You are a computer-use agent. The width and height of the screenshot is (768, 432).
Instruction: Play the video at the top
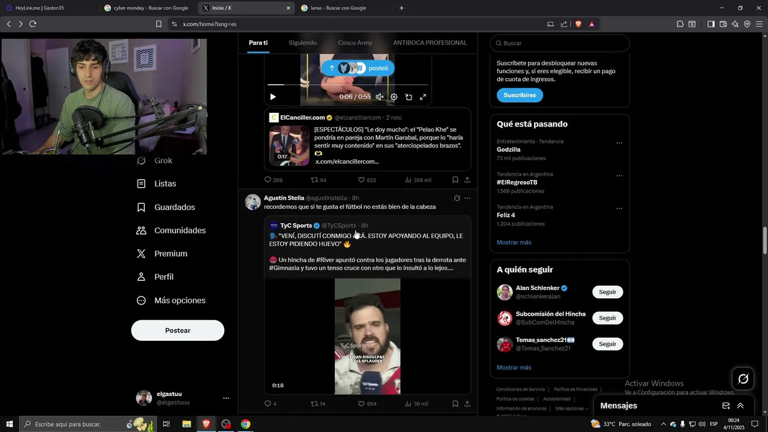tap(273, 97)
